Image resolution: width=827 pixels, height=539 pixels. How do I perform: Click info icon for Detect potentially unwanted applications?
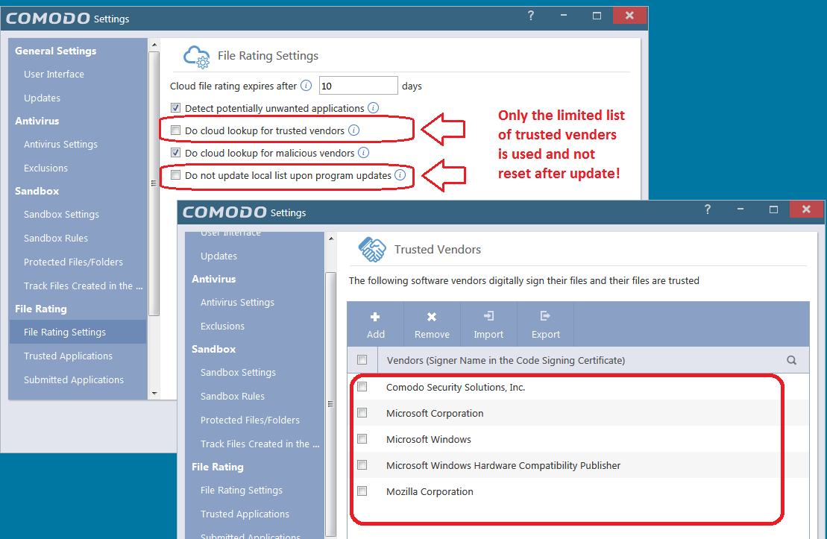373,107
